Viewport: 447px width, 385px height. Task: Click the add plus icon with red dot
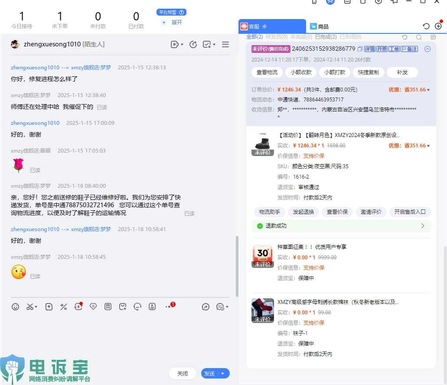[x=438, y=26]
